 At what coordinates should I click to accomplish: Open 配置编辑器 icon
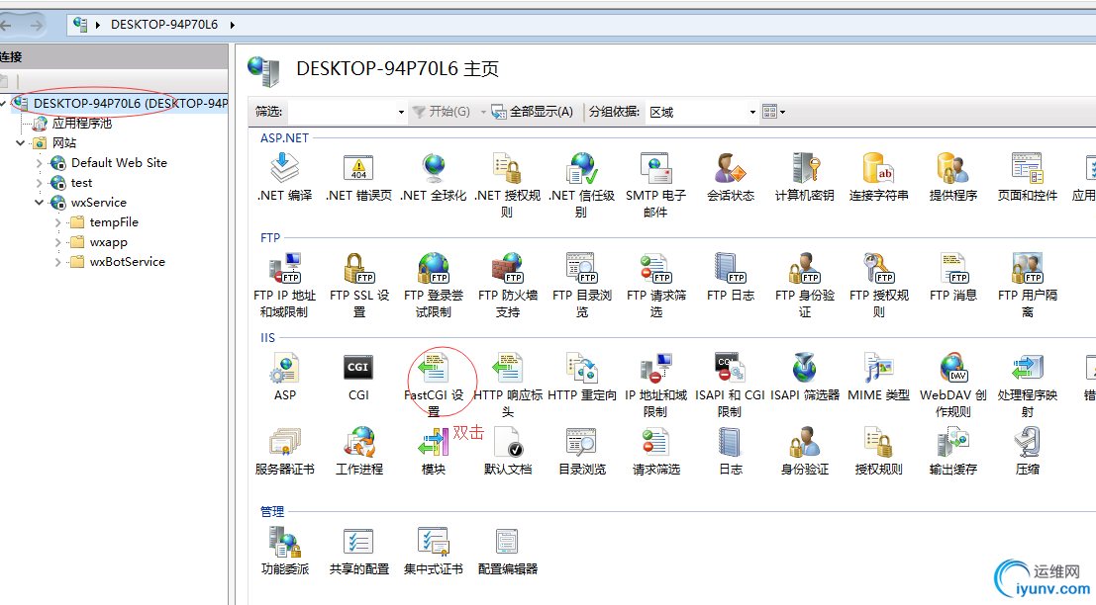coord(508,542)
